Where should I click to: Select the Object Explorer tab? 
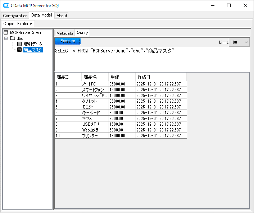(18, 24)
